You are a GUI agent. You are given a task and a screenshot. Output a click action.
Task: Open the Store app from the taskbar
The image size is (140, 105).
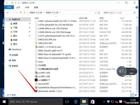pos(92,102)
